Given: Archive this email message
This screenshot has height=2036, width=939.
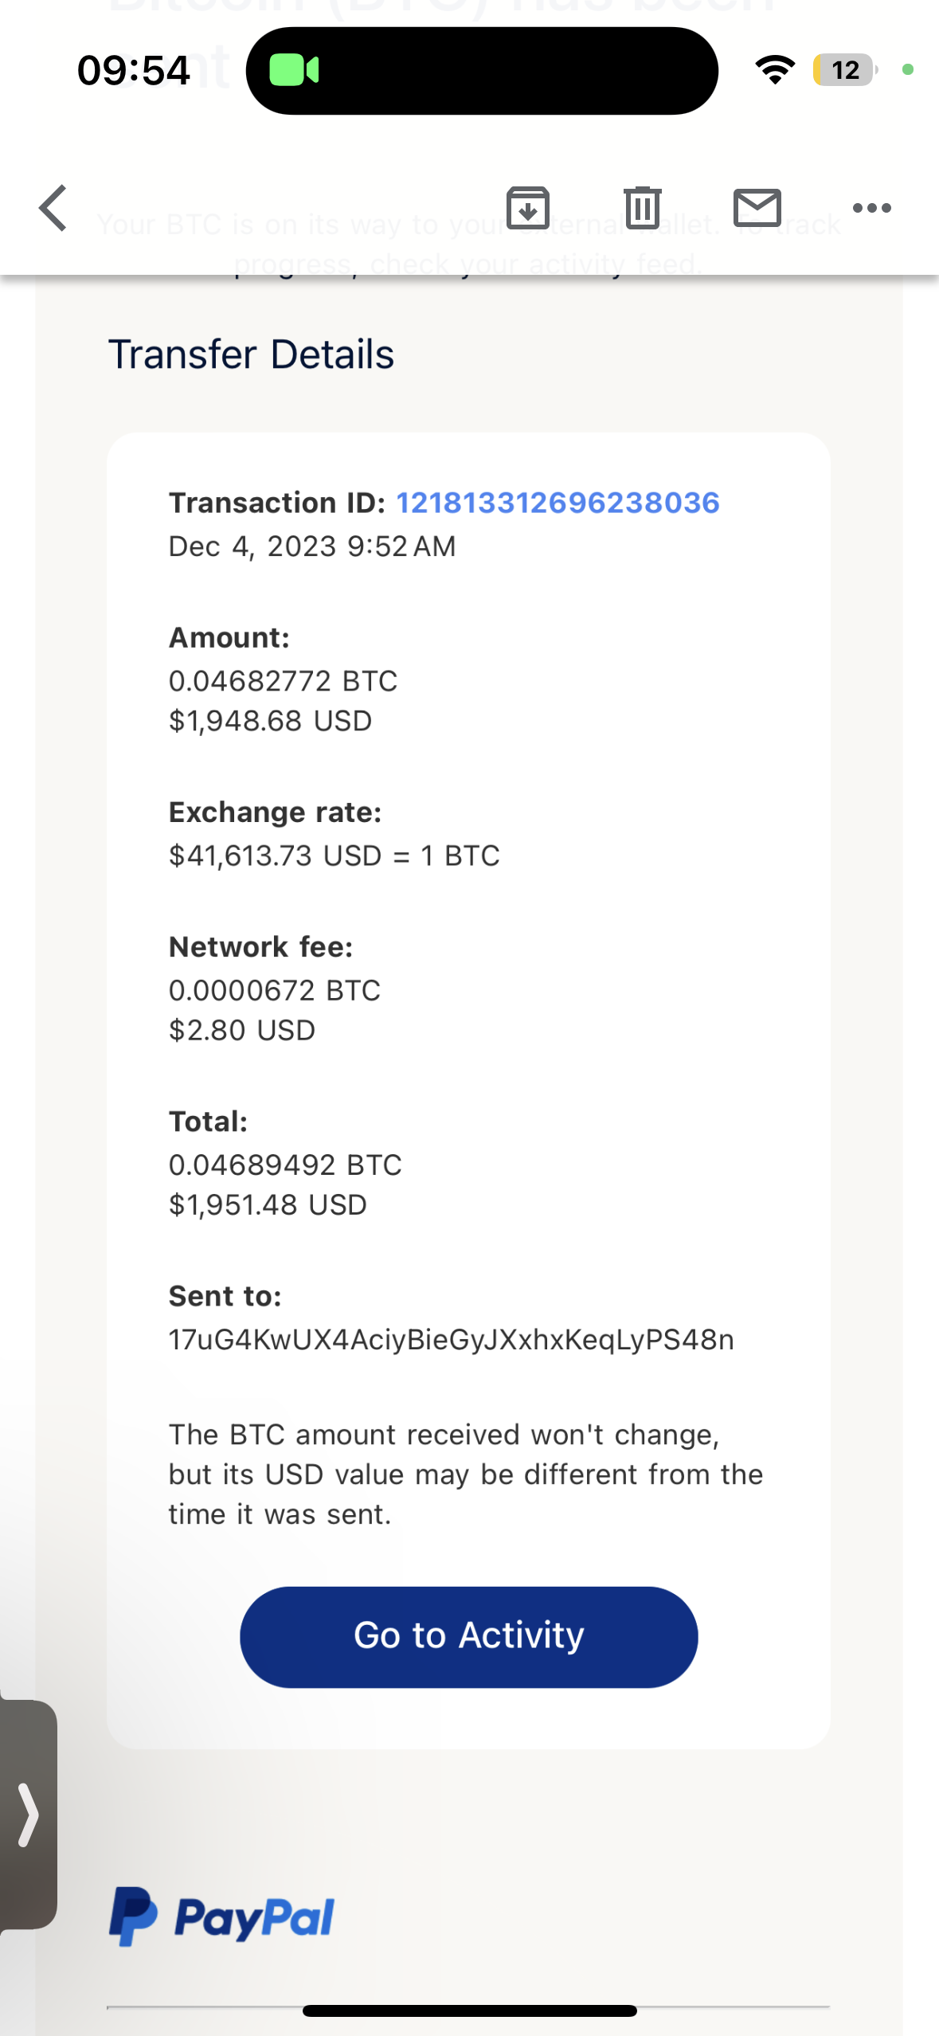Looking at the screenshot, I should tap(528, 208).
